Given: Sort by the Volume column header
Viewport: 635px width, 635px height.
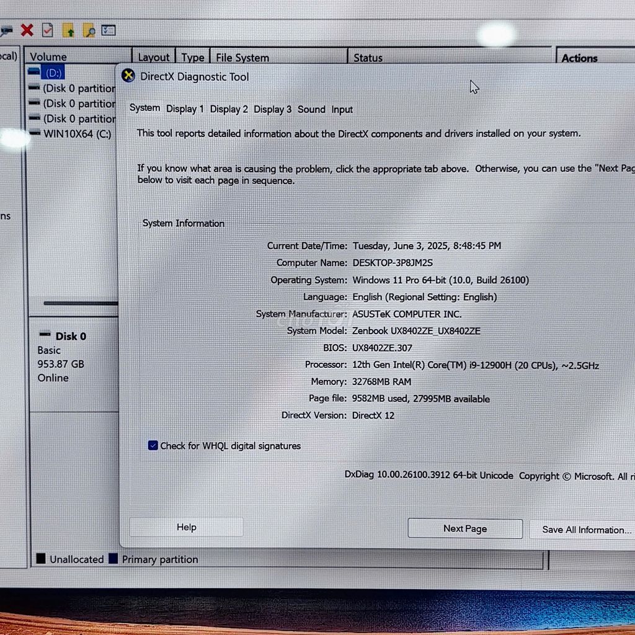Looking at the screenshot, I should pyautogui.click(x=78, y=56).
